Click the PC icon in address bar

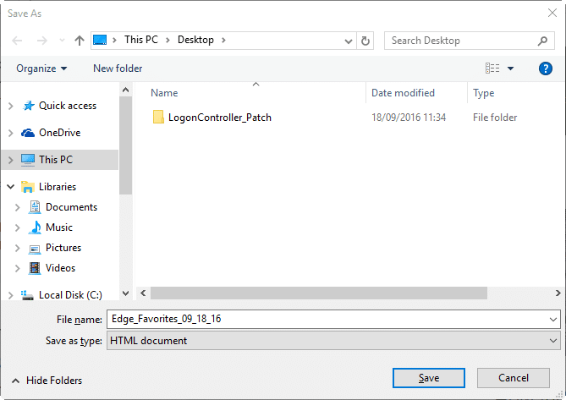tap(100, 40)
